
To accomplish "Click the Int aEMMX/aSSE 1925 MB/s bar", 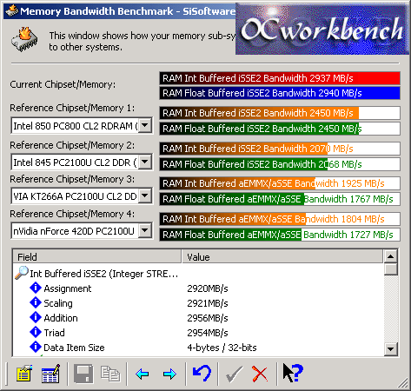I will point(280,183).
